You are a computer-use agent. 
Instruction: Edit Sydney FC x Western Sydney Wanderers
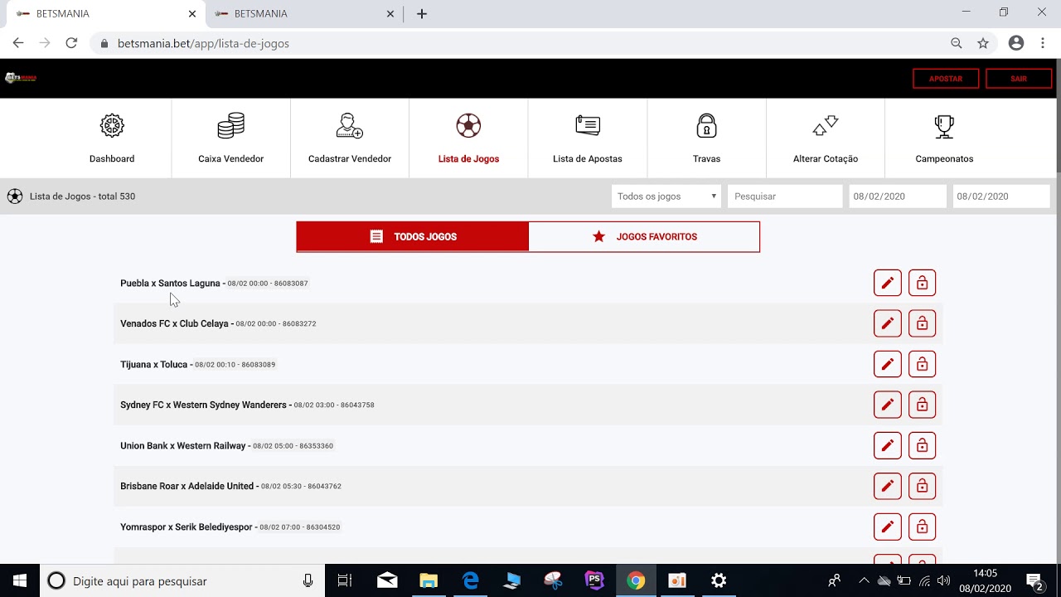887,405
